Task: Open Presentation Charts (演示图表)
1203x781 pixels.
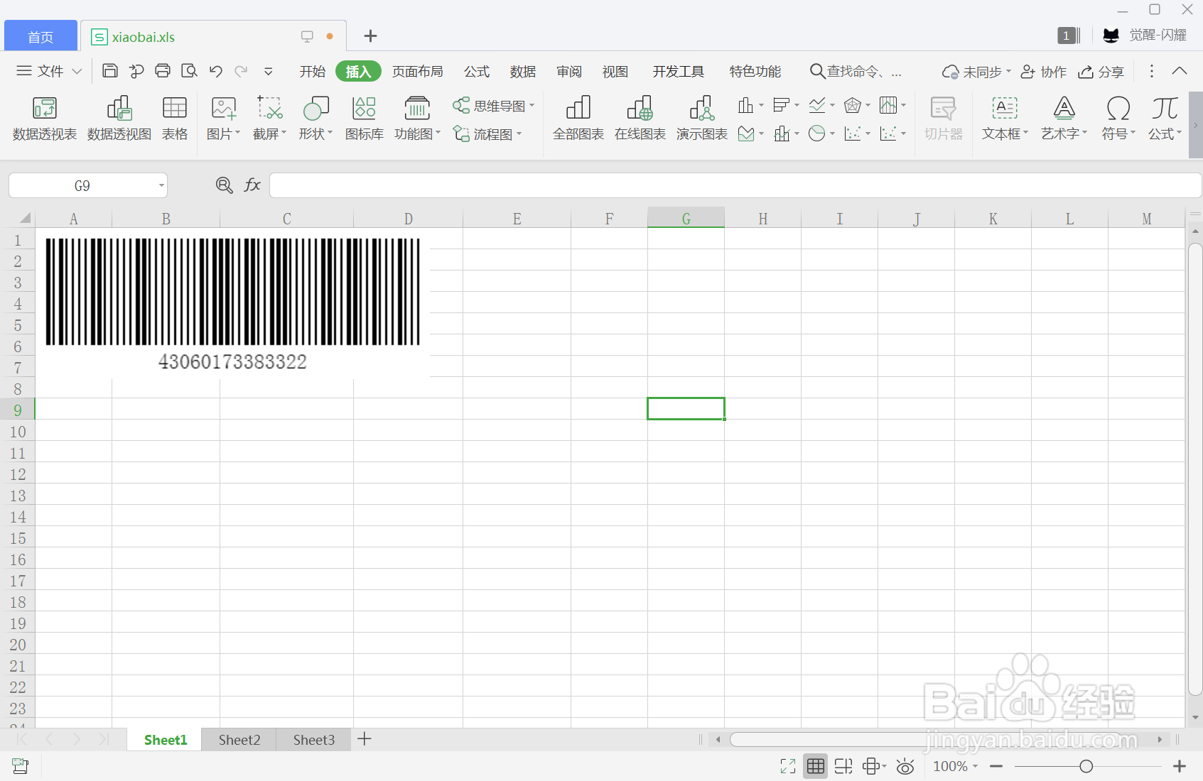Action: pos(702,119)
